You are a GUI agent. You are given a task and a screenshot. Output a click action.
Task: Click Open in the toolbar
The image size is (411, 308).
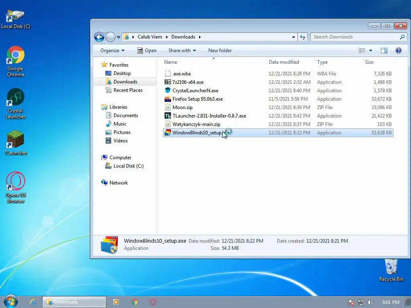point(147,50)
